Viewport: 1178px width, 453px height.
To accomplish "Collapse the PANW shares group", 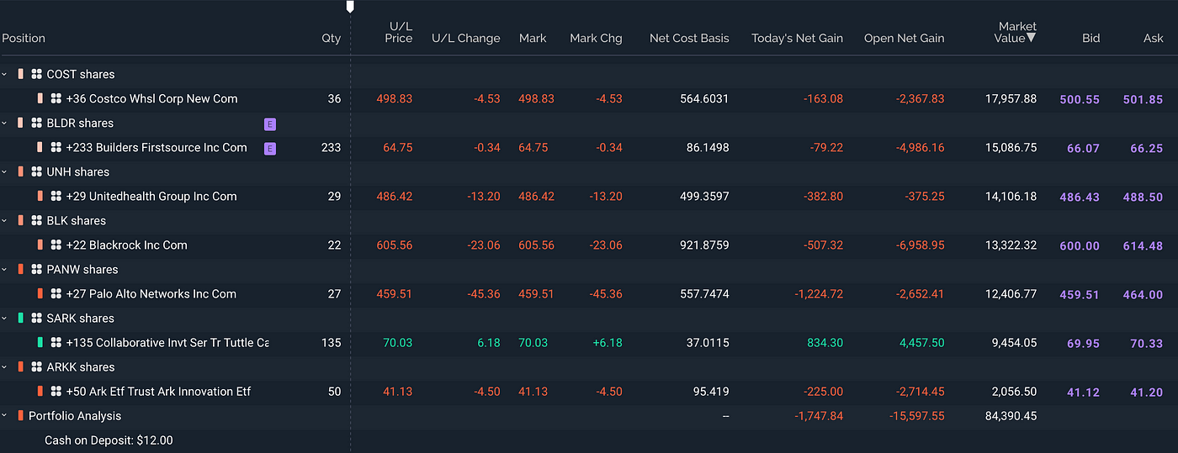I will click(x=4, y=269).
